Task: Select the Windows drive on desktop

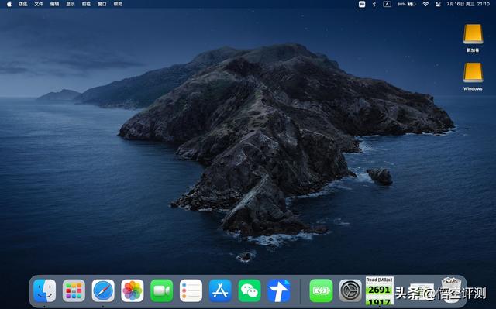Action: coord(473,77)
